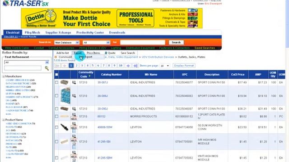Check the row for catalog 30-087J
Image resolution: width=289 pixels, height=162 pixels.
[56, 82]
